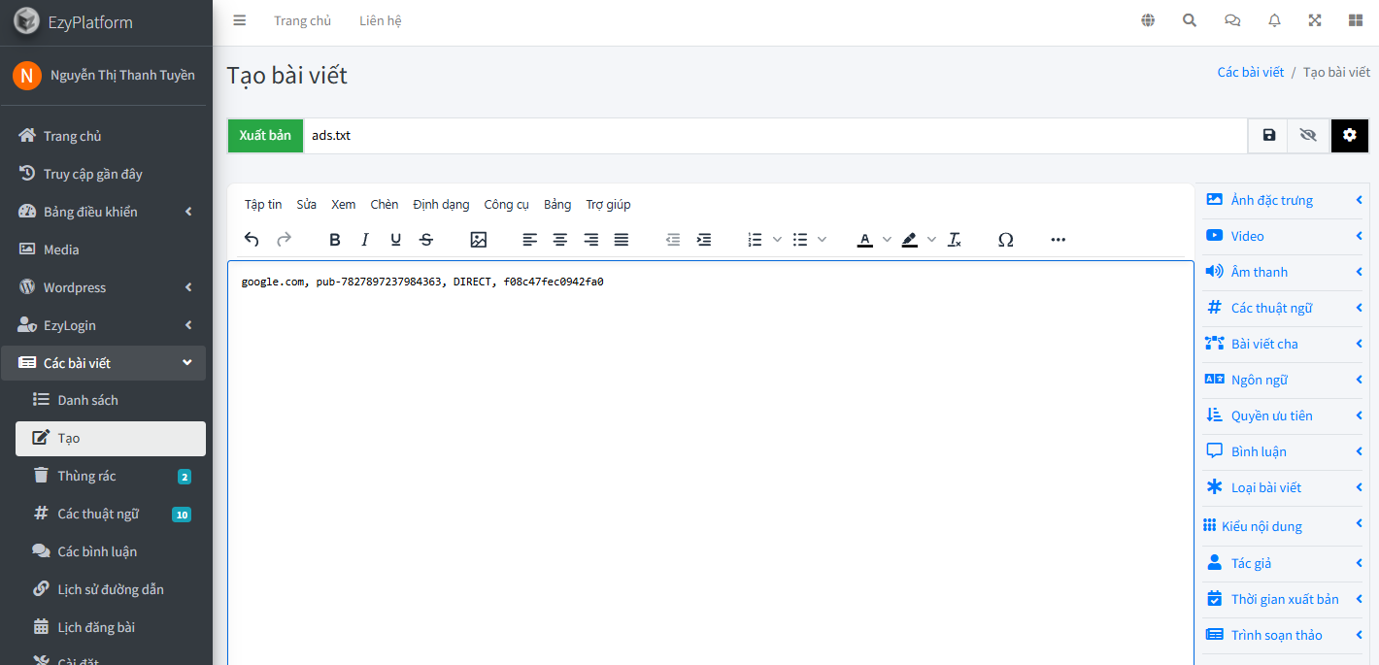The image size is (1379, 665).
Task: Click the ads.txt title input field
Action: 775,136
